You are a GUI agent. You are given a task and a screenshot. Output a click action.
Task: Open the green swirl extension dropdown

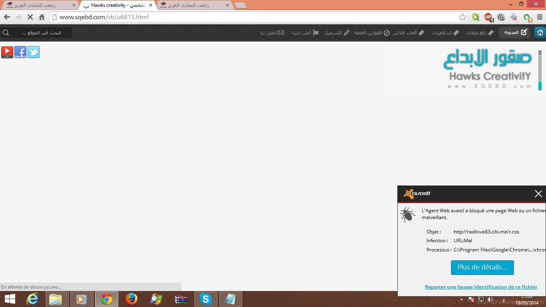(475, 17)
